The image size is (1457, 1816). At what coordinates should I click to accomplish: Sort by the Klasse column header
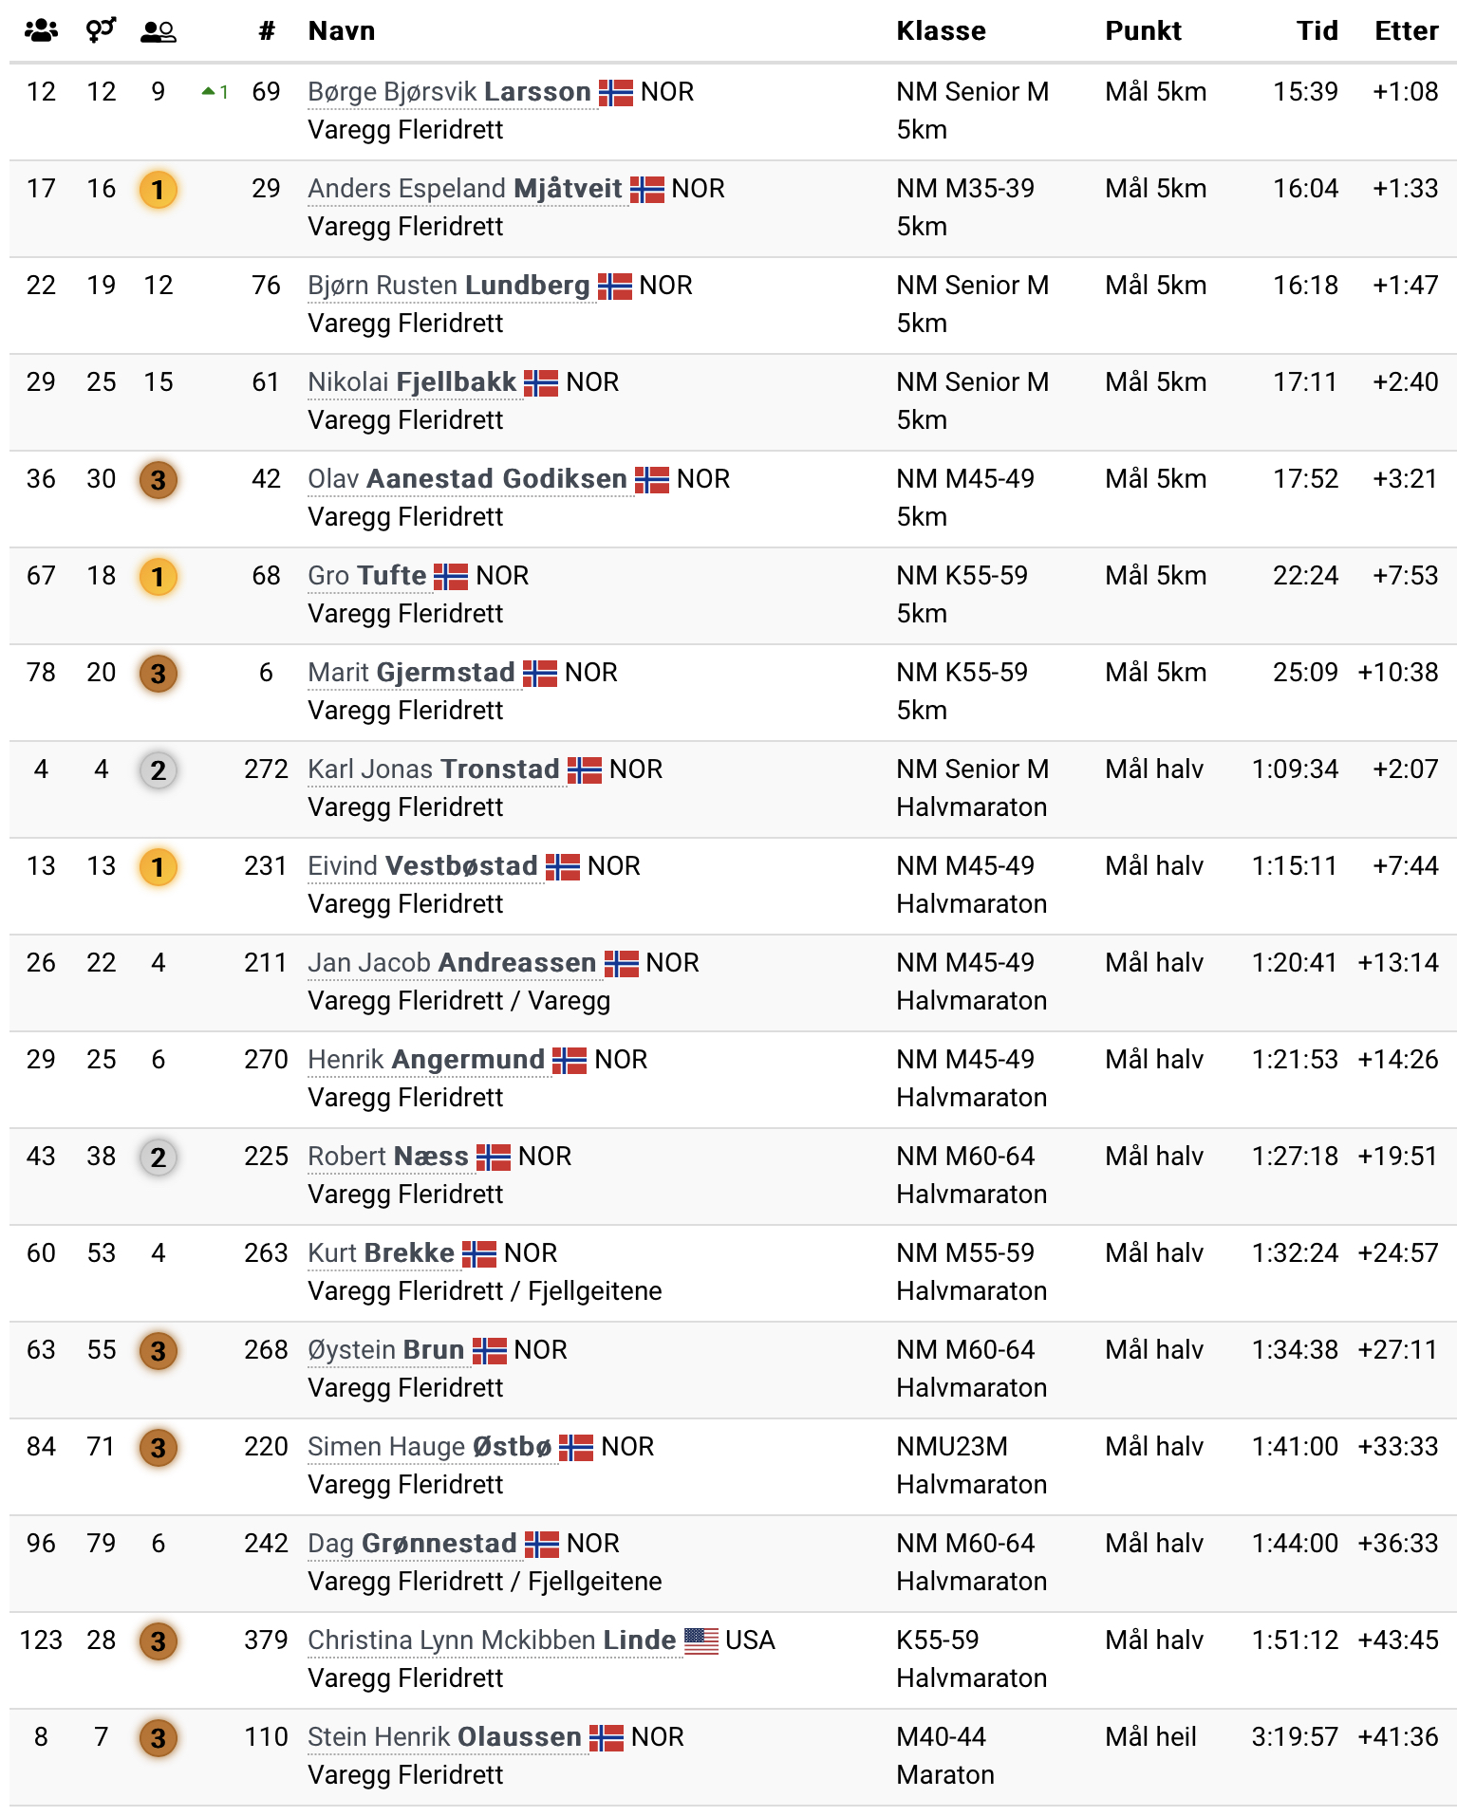(x=941, y=31)
